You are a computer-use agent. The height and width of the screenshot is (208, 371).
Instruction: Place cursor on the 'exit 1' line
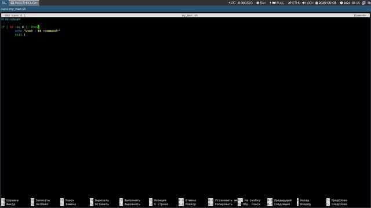click(x=20, y=35)
